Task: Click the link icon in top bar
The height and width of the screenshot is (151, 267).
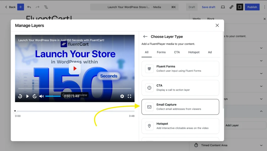Action: point(231,7)
